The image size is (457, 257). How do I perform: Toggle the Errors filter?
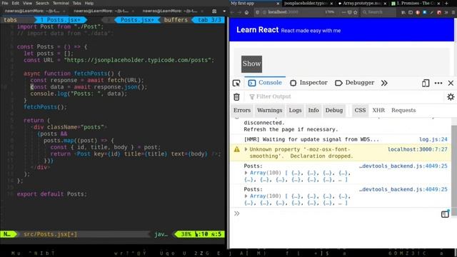pos(242,111)
